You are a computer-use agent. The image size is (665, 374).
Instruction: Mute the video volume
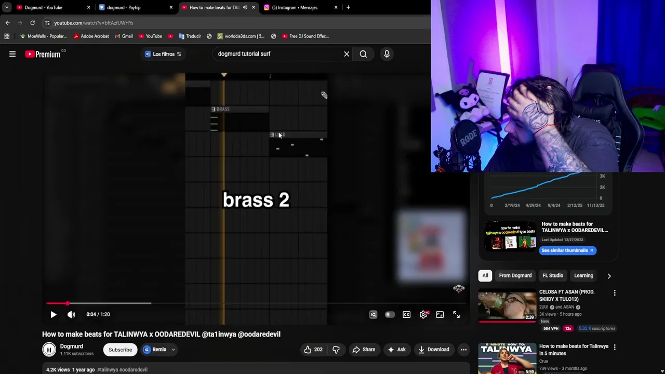coord(71,314)
